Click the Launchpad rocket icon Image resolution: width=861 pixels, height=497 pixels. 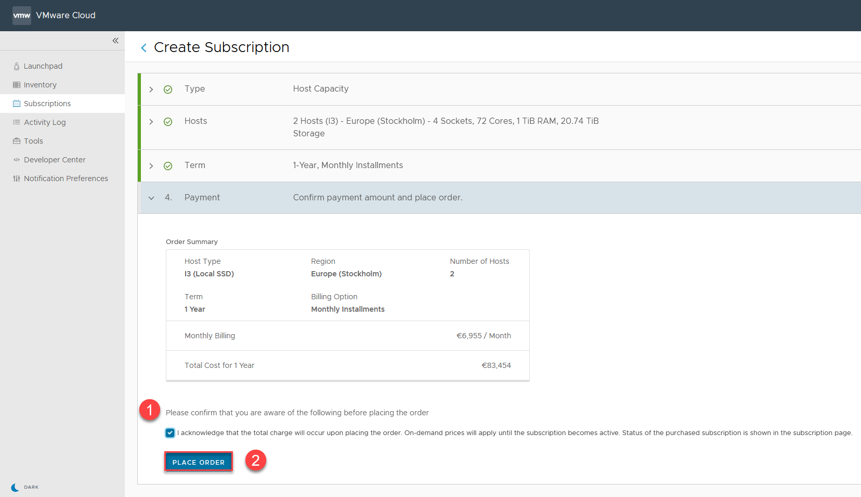click(17, 66)
